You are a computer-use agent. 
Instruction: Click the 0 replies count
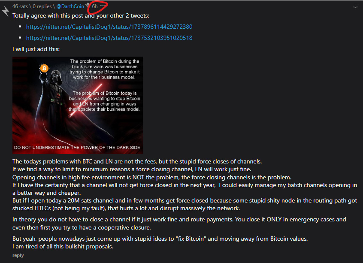42,6
